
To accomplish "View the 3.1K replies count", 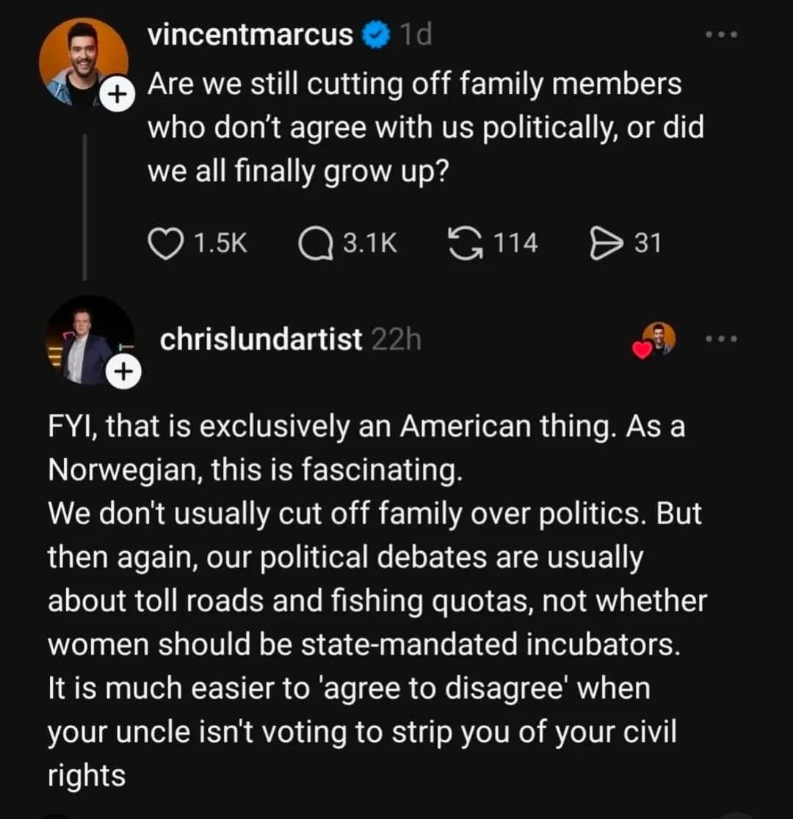I will coord(370,243).
